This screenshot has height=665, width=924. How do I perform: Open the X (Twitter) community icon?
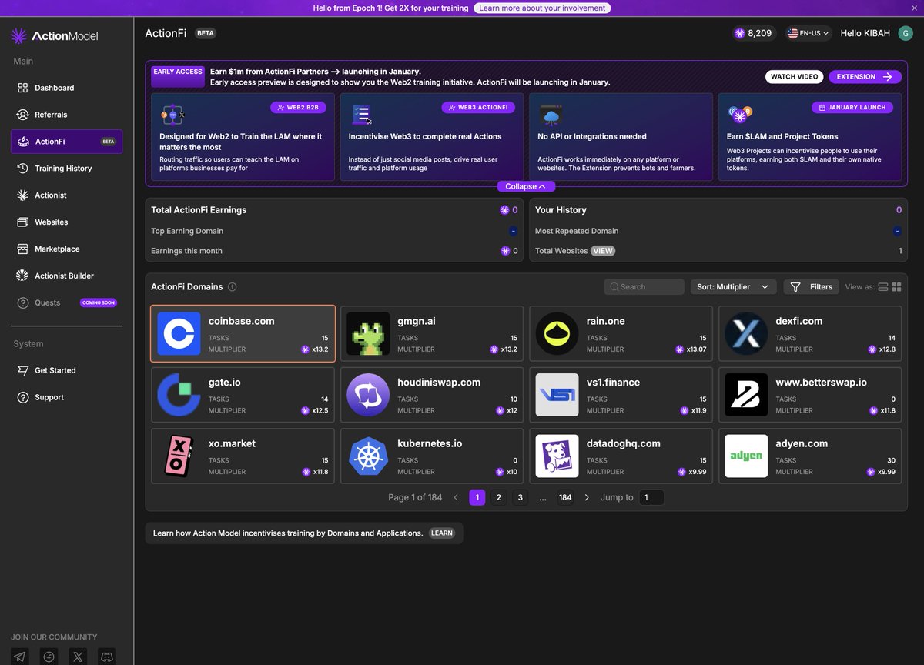[x=78, y=657]
